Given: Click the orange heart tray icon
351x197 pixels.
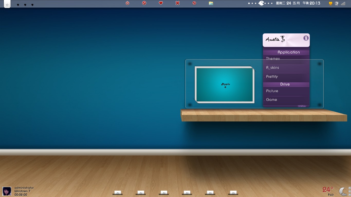Looking at the screenshot, I should [331, 4].
